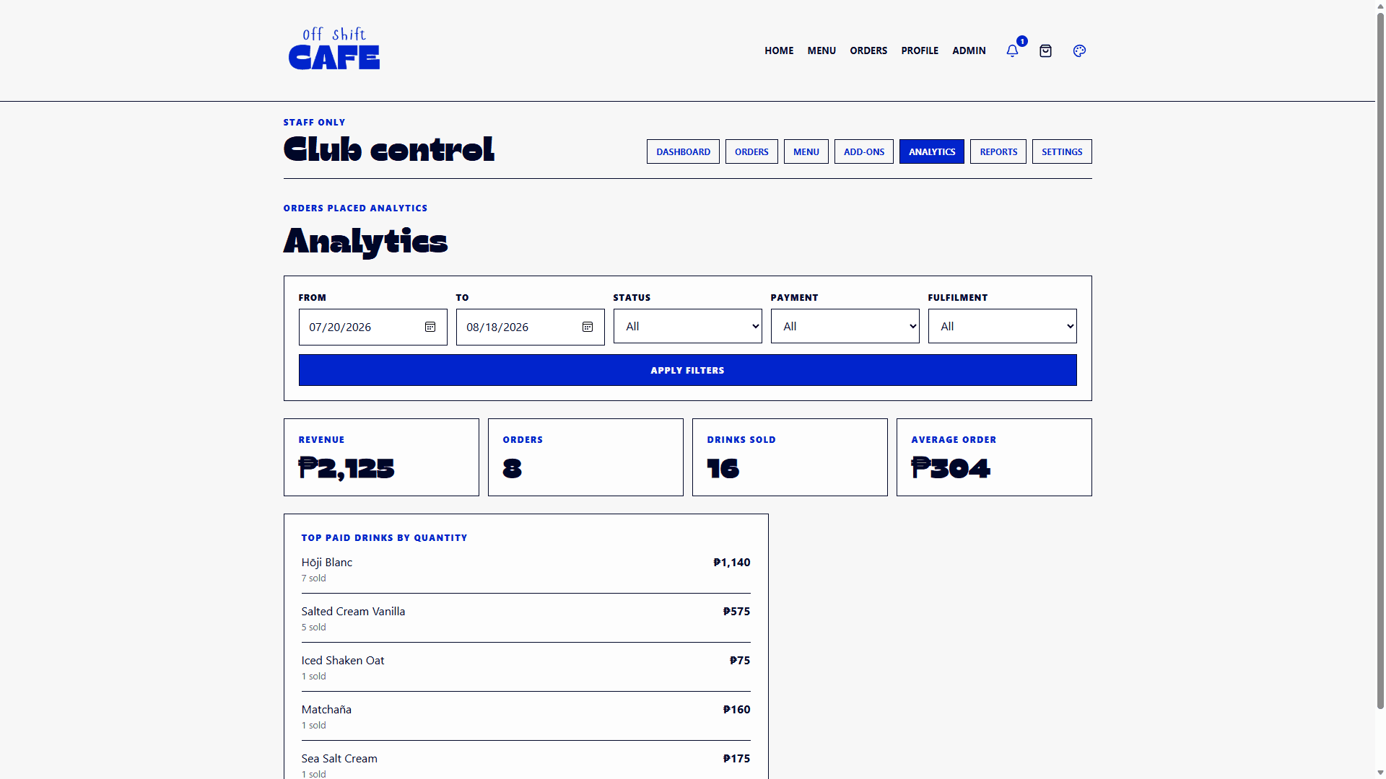Click the Off Shift Cafe logo
The height and width of the screenshot is (779, 1386).
(x=334, y=49)
